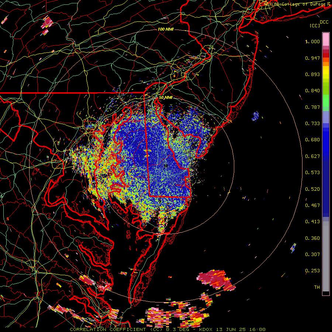Click the "0.307" color scale value

point(312,255)
